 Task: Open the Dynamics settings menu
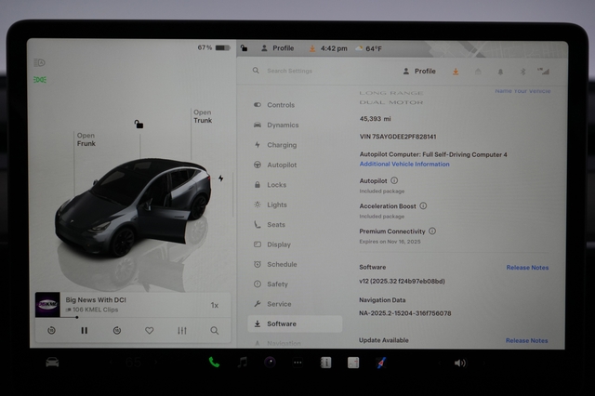[x=276, y=125]
